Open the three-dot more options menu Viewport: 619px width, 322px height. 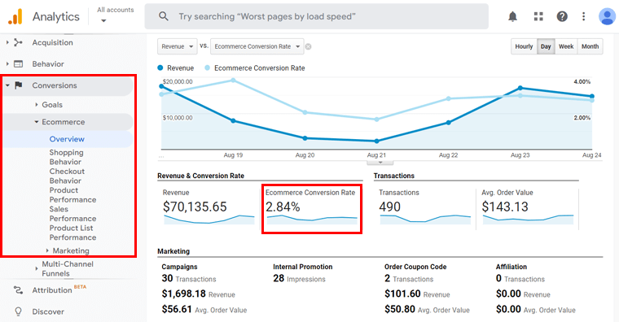[583, 16]
